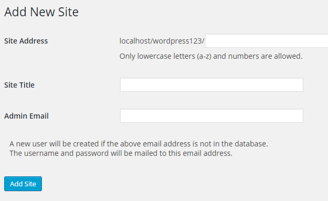The height and width of the screenshot is (201, 328).
Task: Click the 'username and password will be mailed' line
Action: pyautogui.click(x=121, y=153)
